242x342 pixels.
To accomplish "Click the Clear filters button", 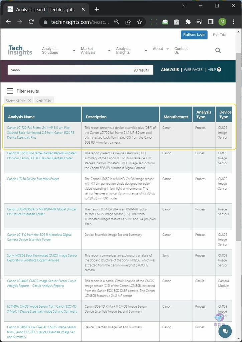I will coord(44,100).
